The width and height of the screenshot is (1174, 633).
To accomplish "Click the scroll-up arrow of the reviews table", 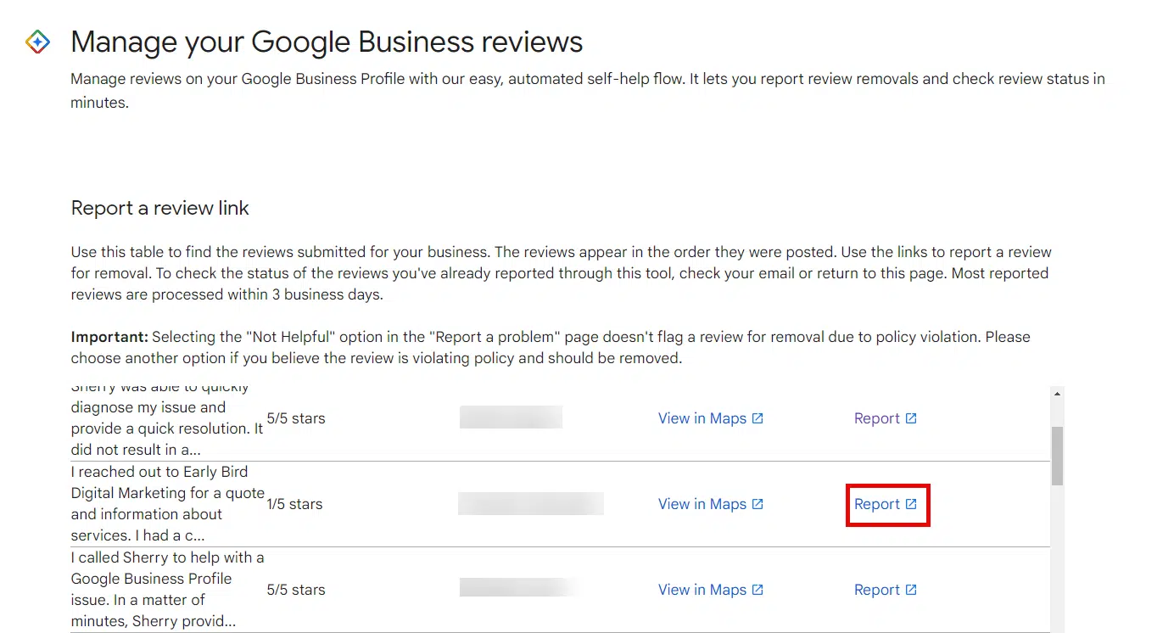I will point(1057,394).
